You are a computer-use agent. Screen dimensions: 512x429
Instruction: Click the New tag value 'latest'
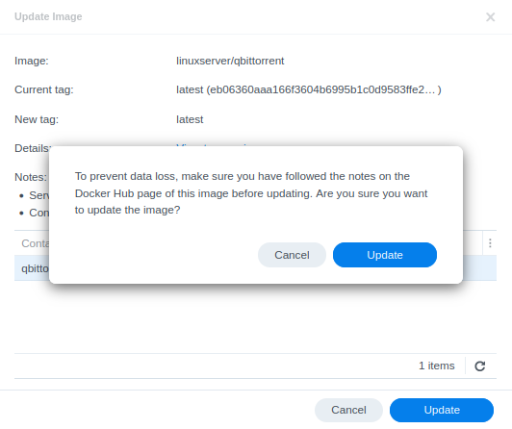point(190,119)
